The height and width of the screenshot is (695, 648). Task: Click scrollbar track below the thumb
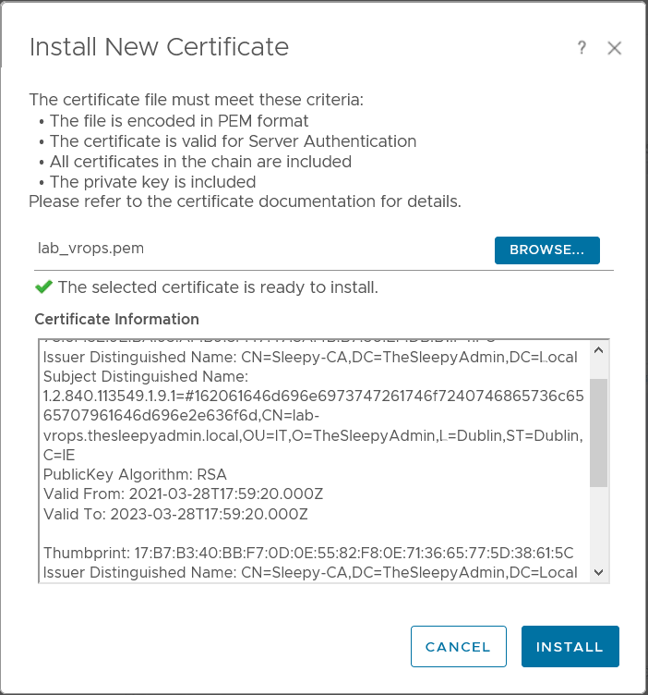click(598, 527)
